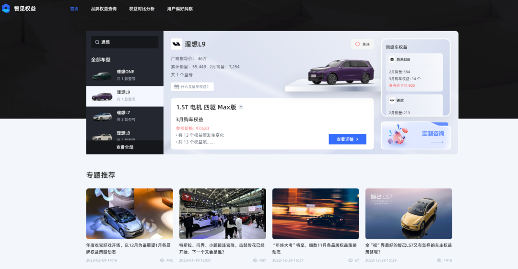Click the 理想L7 car thumbnail
The width and height of the screenshot is (518, 269).
[x=102, y=117]
